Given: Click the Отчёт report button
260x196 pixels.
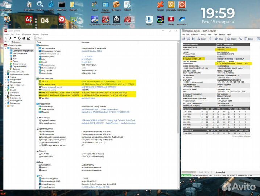Looking at the screenshot, I should click(38, 38).
